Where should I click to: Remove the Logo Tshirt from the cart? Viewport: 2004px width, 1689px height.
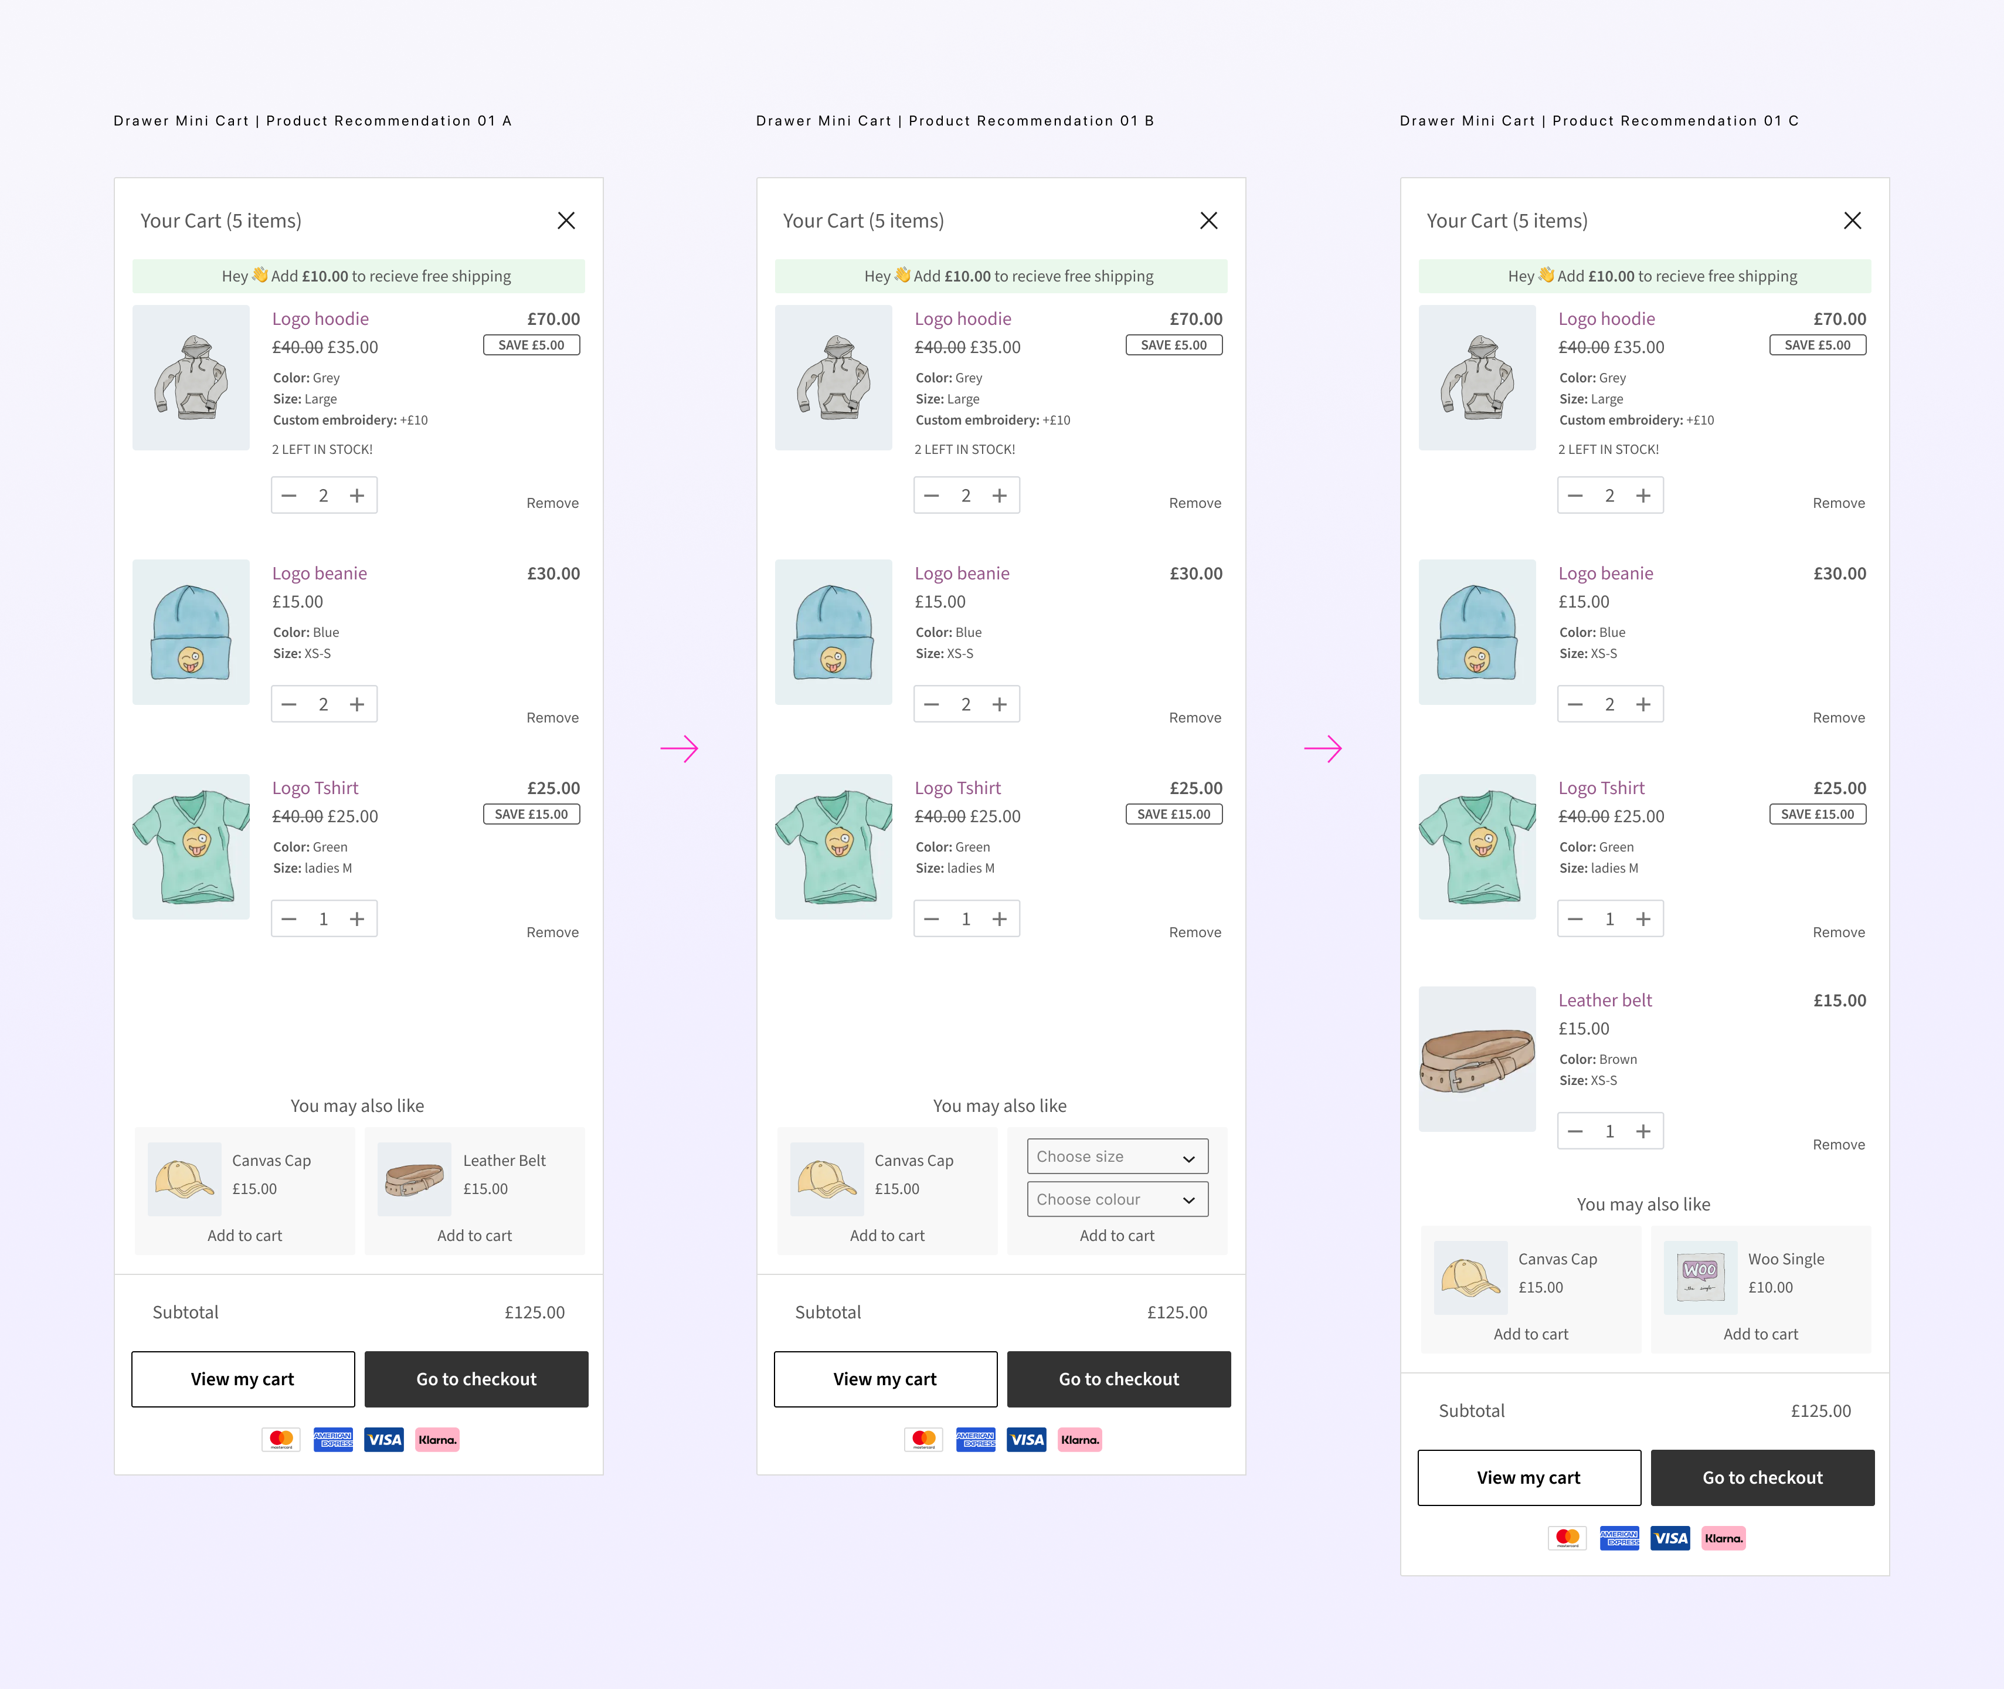tap(552, 932)
